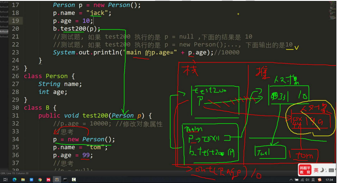Open File Explorer from the taskbar
This screenshot has height=183, width=337.
[x=23, y=179]
